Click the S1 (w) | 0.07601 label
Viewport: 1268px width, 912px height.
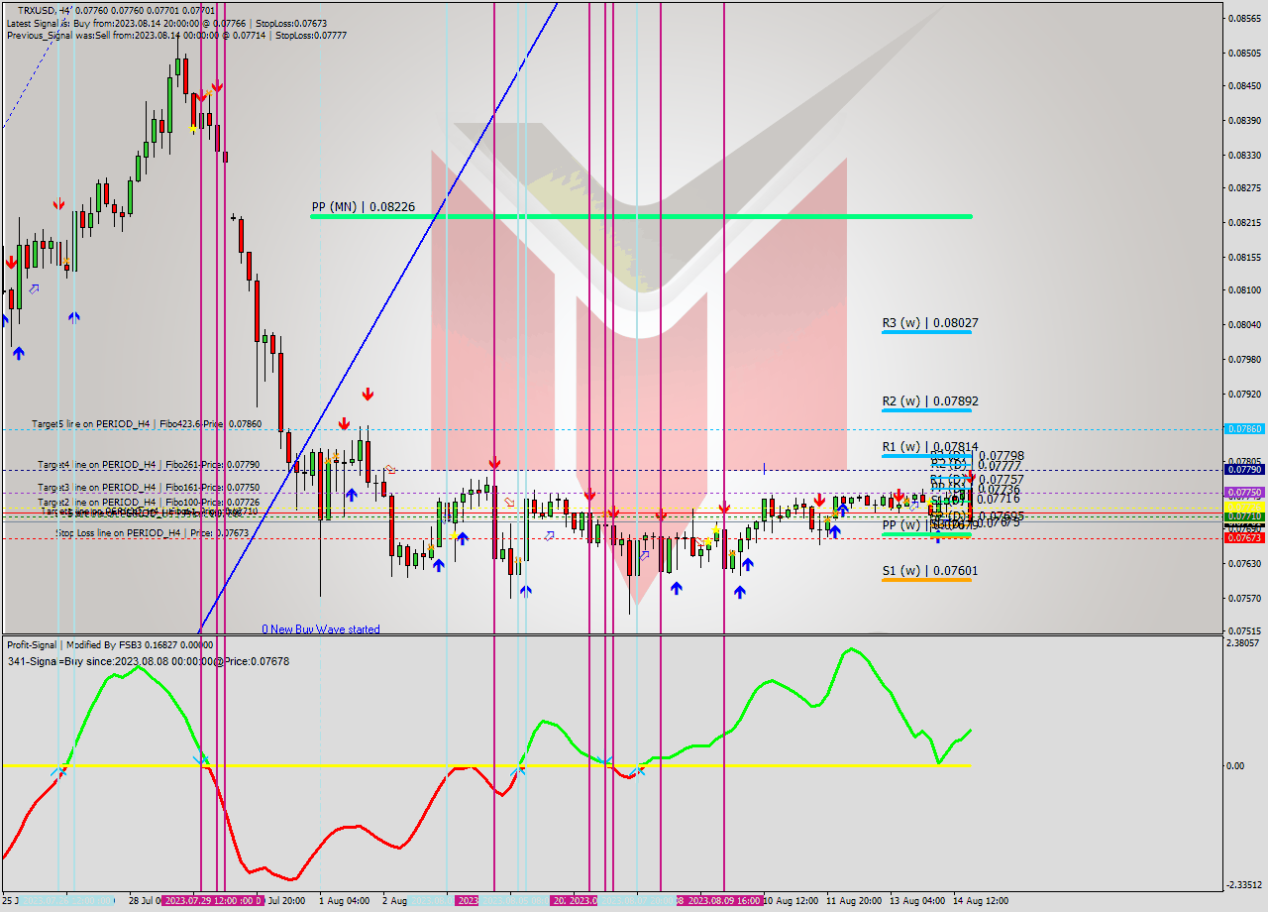(930, 571)
